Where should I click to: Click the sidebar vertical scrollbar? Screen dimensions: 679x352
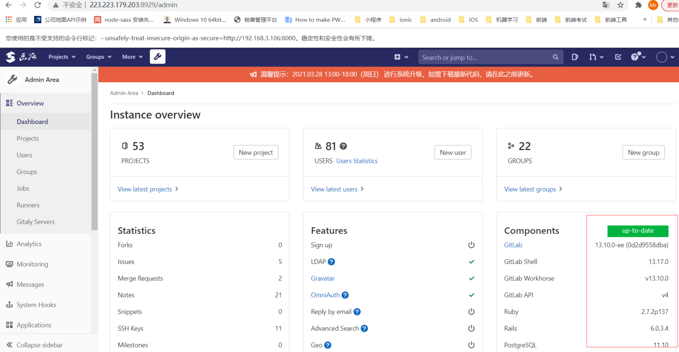(x=94, y=150)
